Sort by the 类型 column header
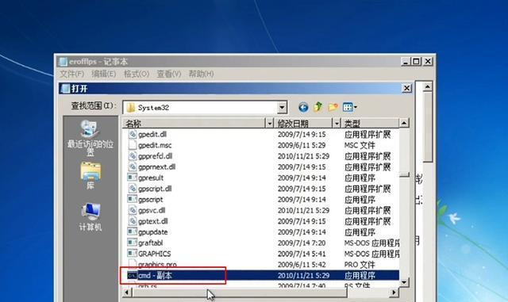The height and width of the screenshot is (302, 508). pos(371,124)
